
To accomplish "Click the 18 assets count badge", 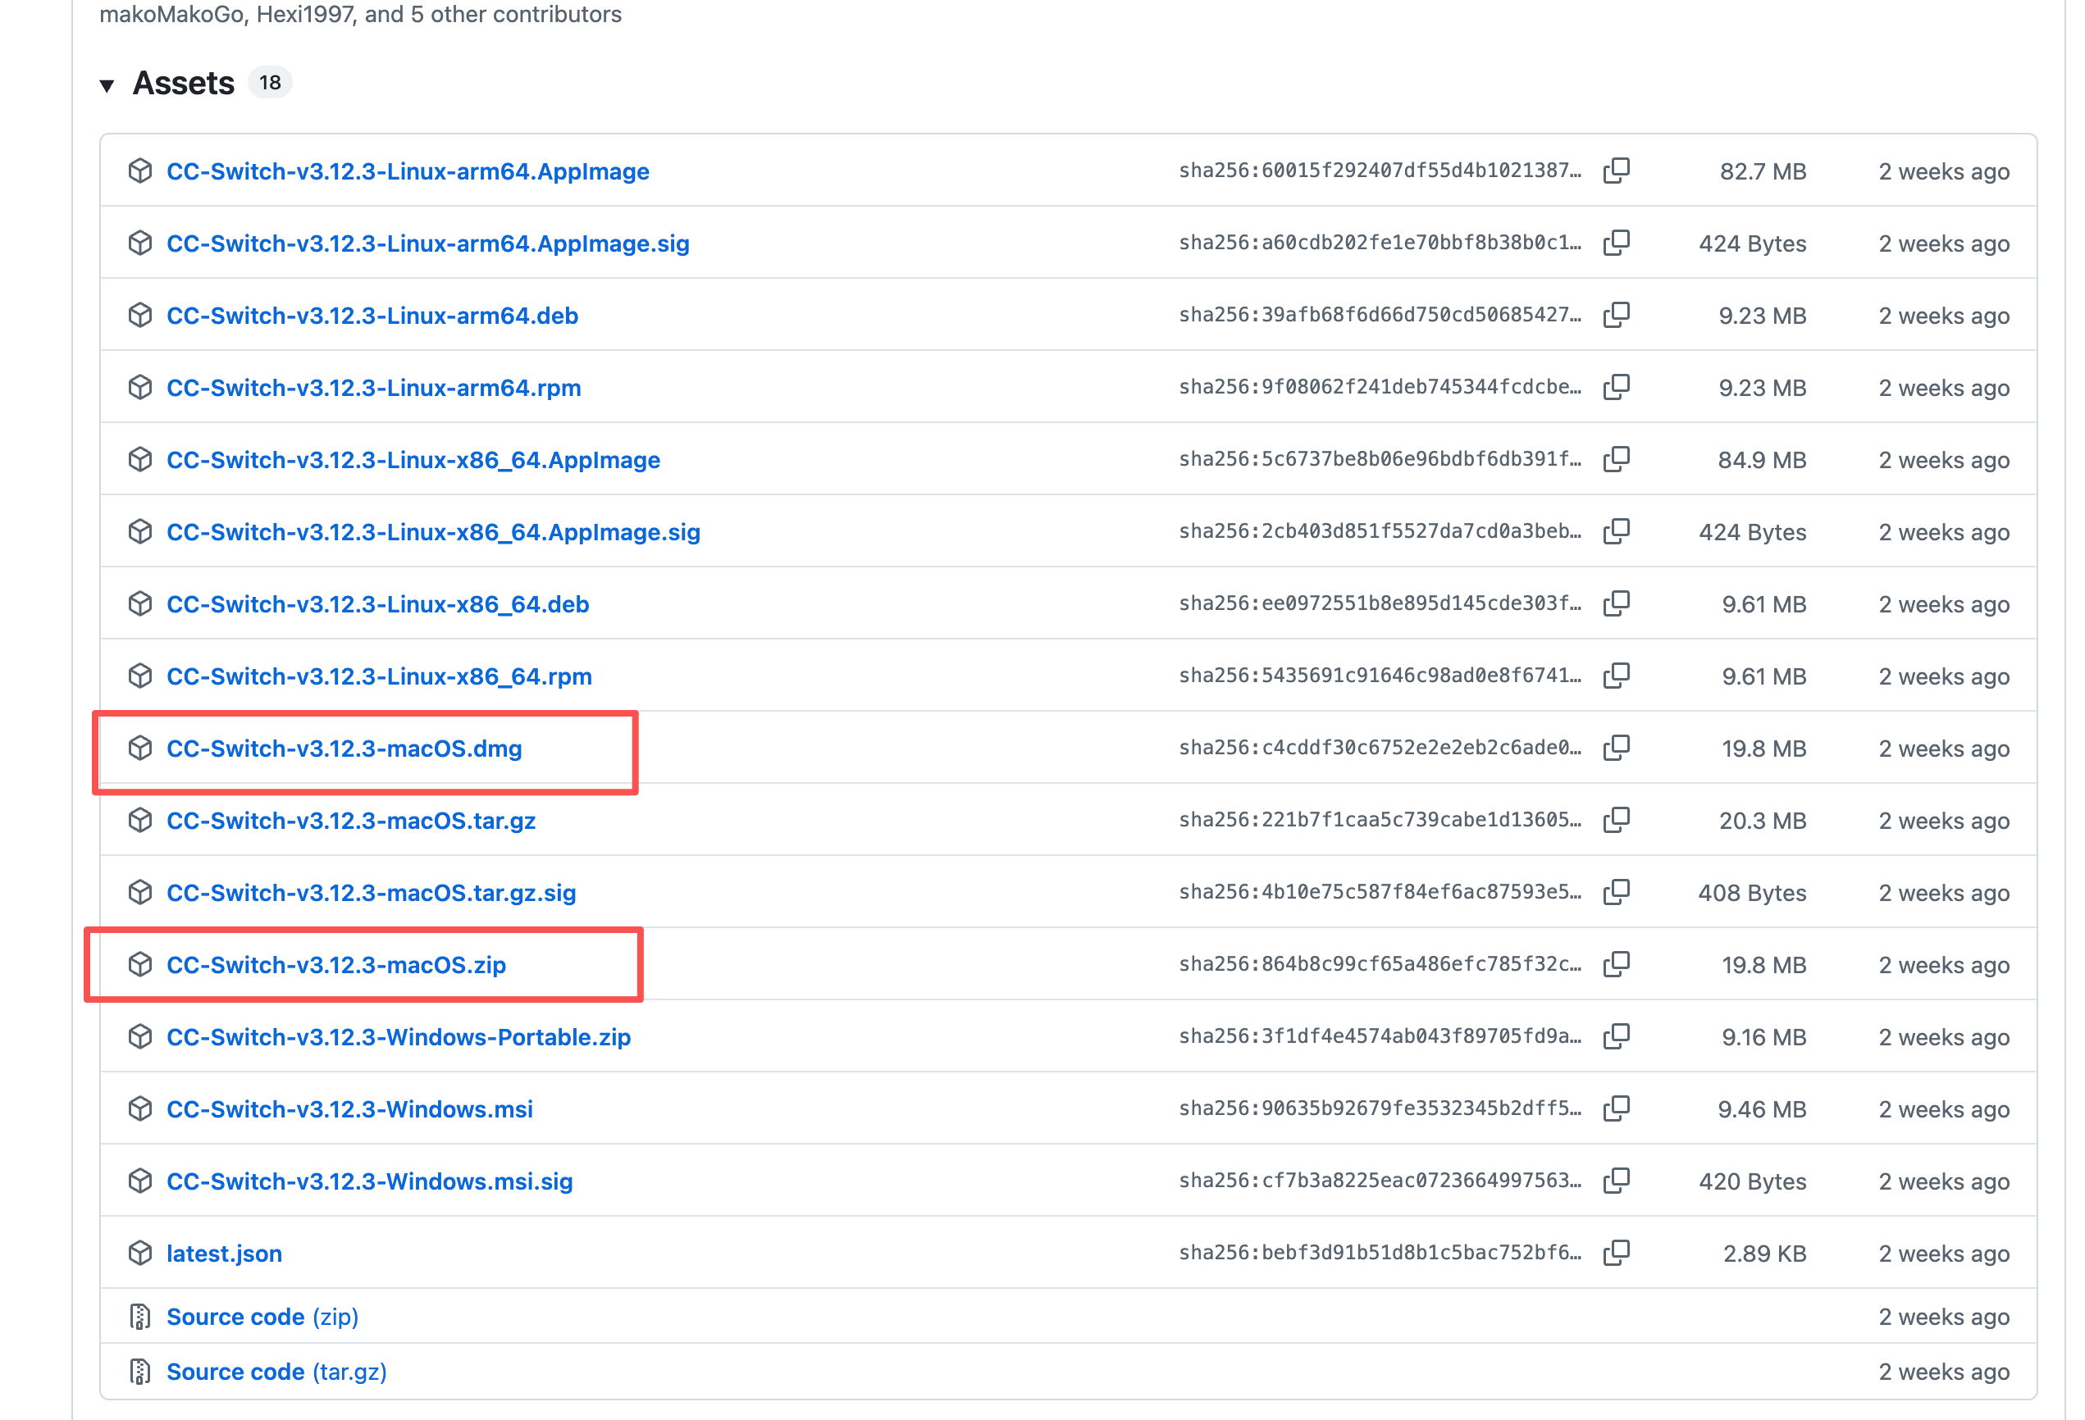I will click(270, 84).
